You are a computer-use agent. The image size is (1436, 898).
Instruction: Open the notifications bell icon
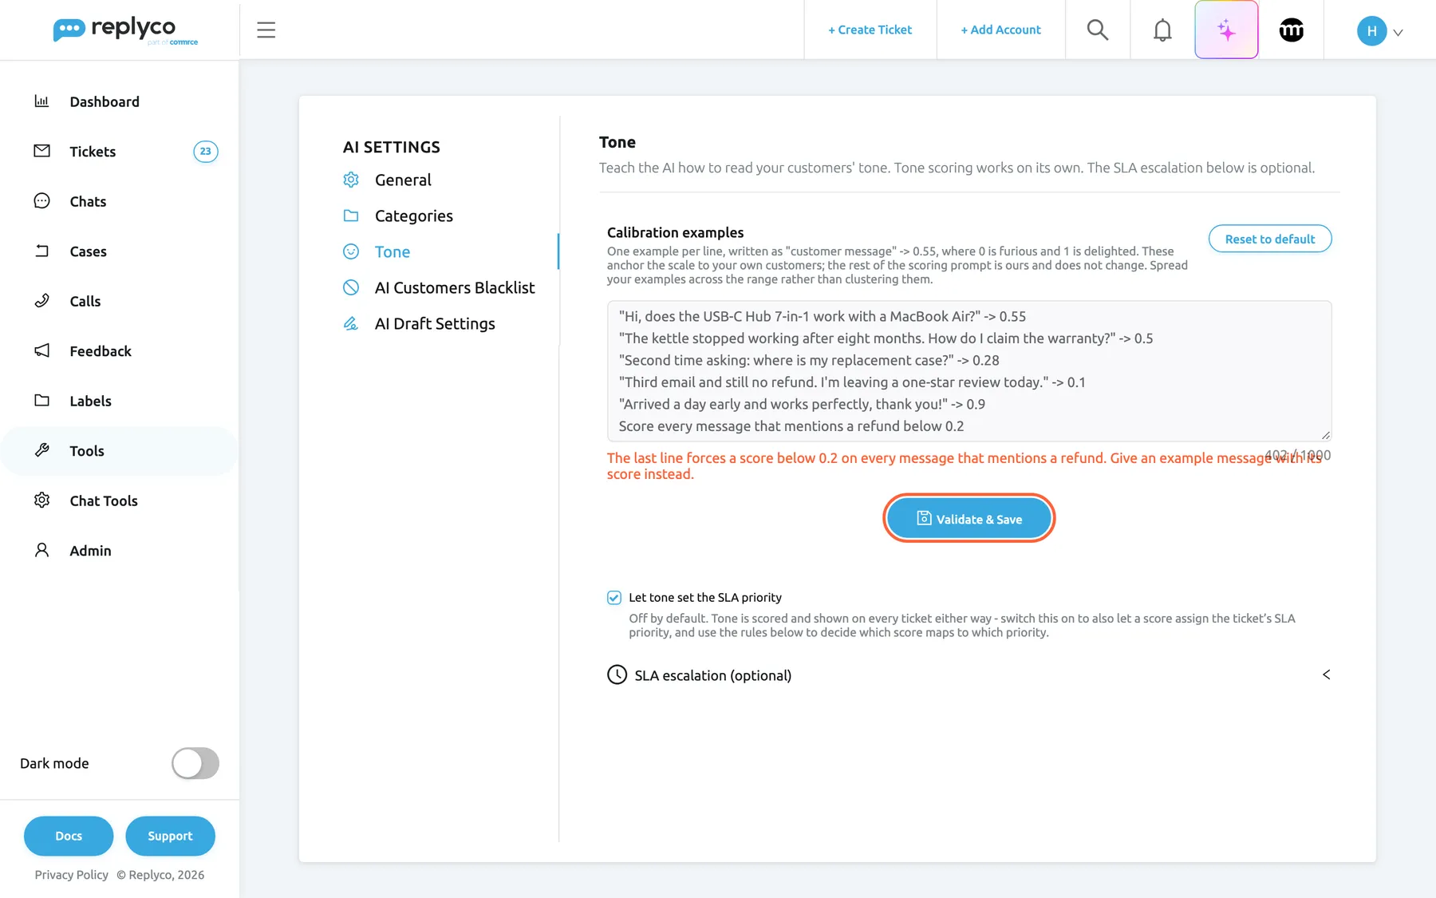pos(1162,30)
